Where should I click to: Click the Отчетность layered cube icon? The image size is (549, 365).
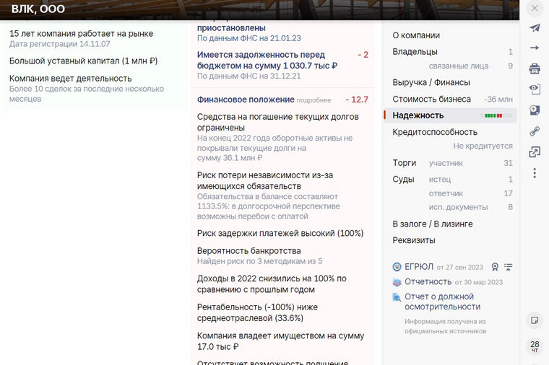397,282
